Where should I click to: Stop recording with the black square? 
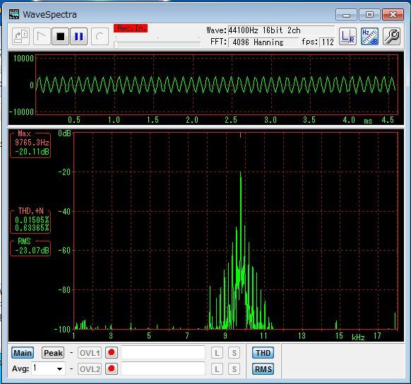coord(61,37)
